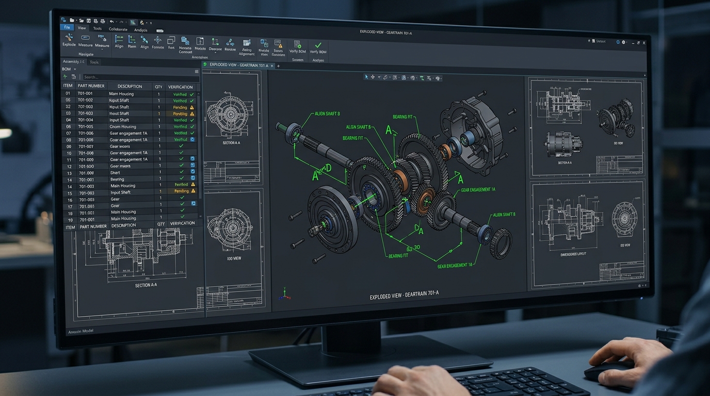Click the green plus icon in BOM panel
Screen dimensions: 710x396
(65, 77)
